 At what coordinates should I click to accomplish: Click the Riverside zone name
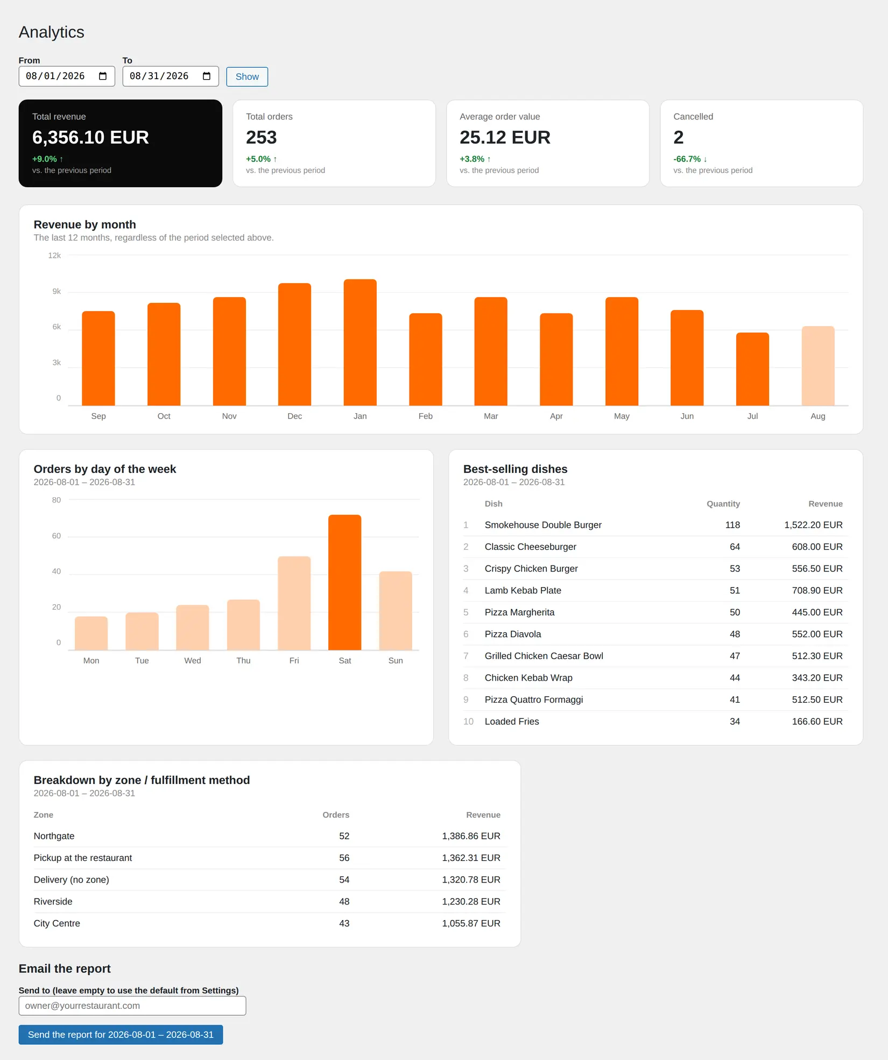(x=53, y=901)
